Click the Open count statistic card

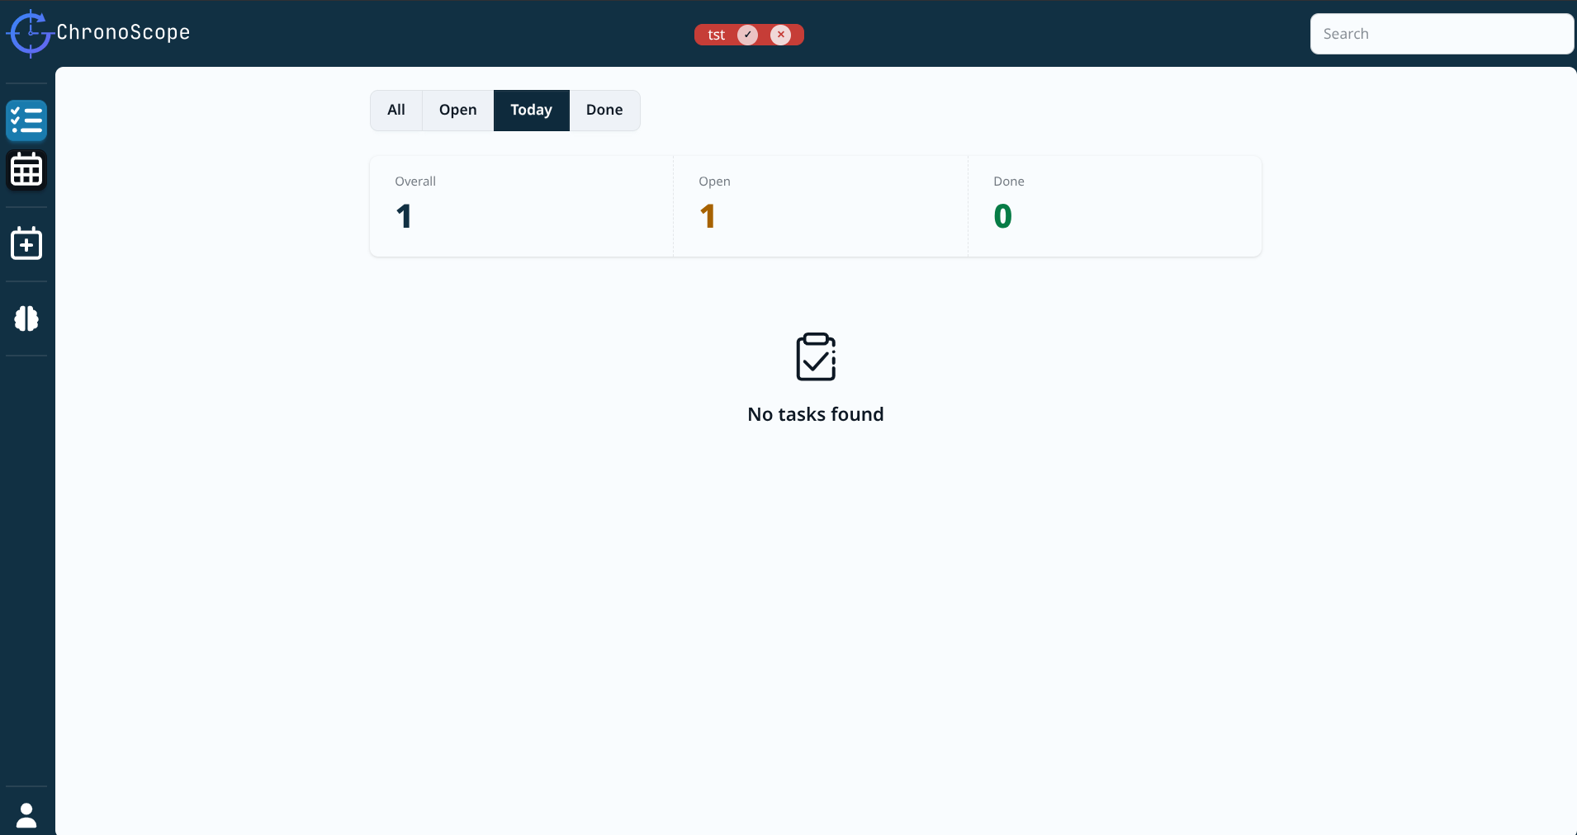pyautogui.click(x=821, y=206)
